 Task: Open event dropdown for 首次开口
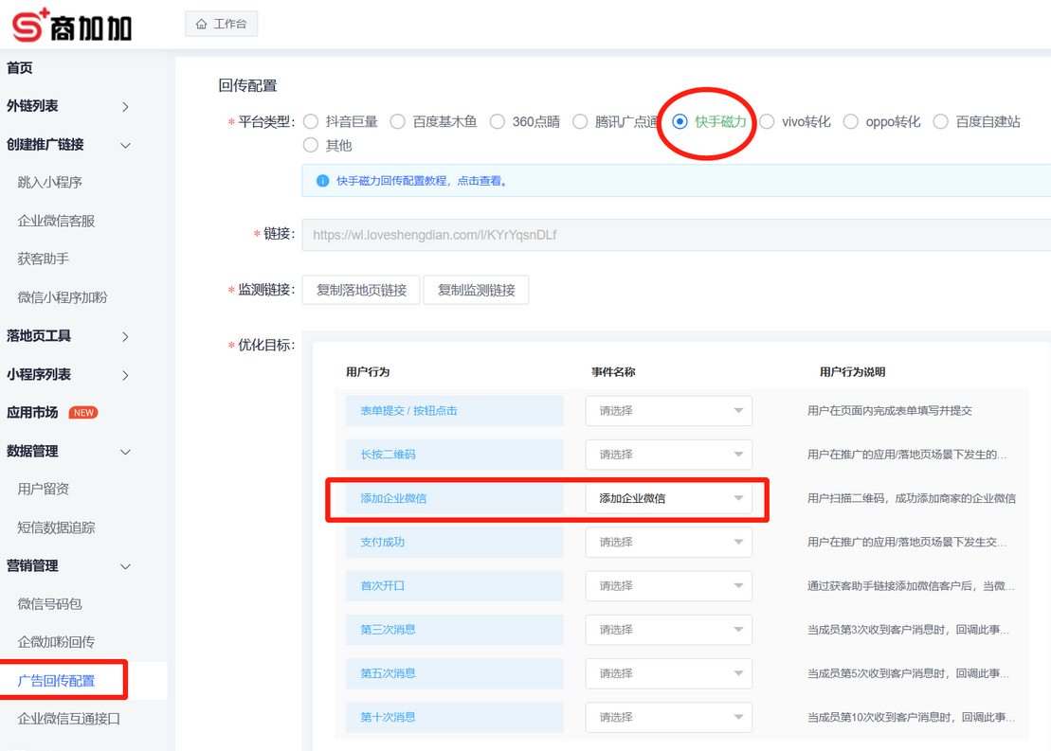pos(668,585)
